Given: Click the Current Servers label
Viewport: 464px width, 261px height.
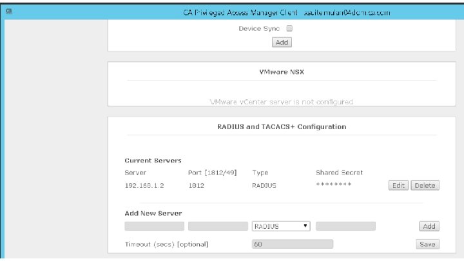Looking at the screenshot, I should click(x=153, y=160).
